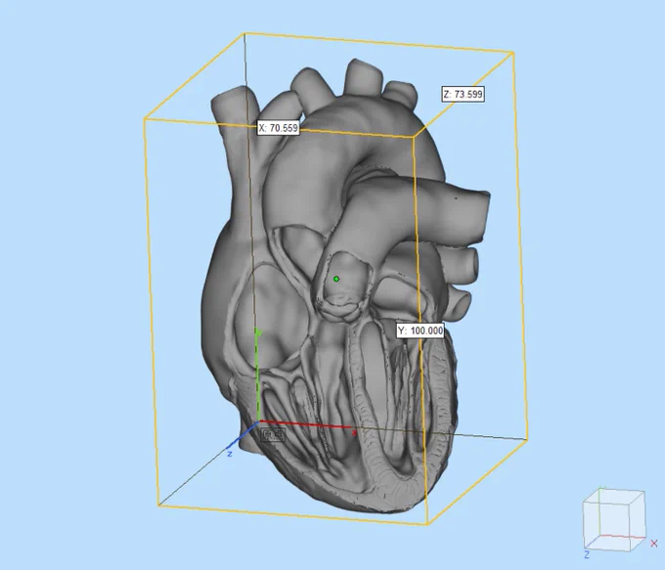Click the Z: 73.599 dimension label

pos(463,94)
